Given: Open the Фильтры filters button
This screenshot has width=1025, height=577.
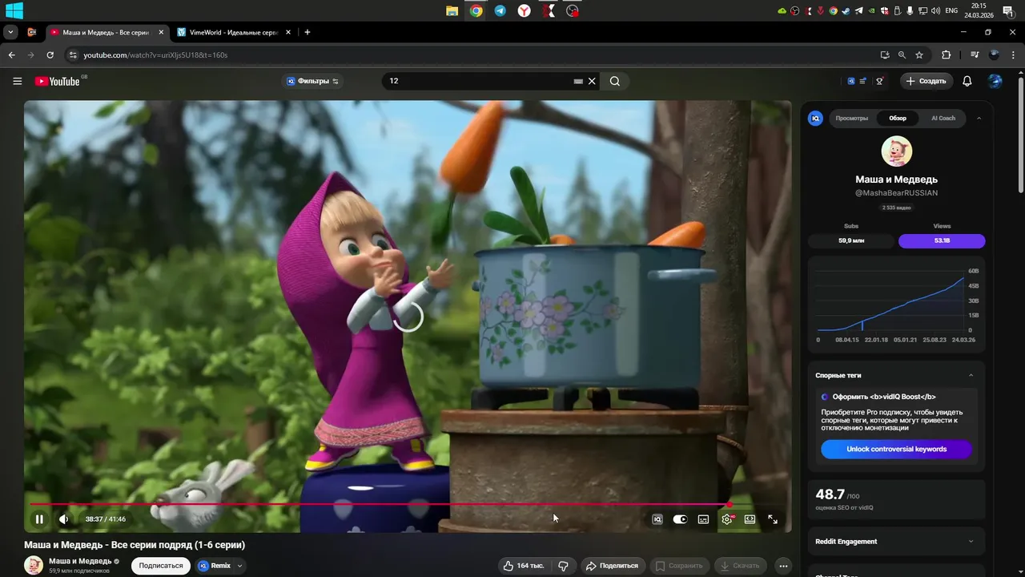Looking at the screenshot, I should (x=312, y=81).
